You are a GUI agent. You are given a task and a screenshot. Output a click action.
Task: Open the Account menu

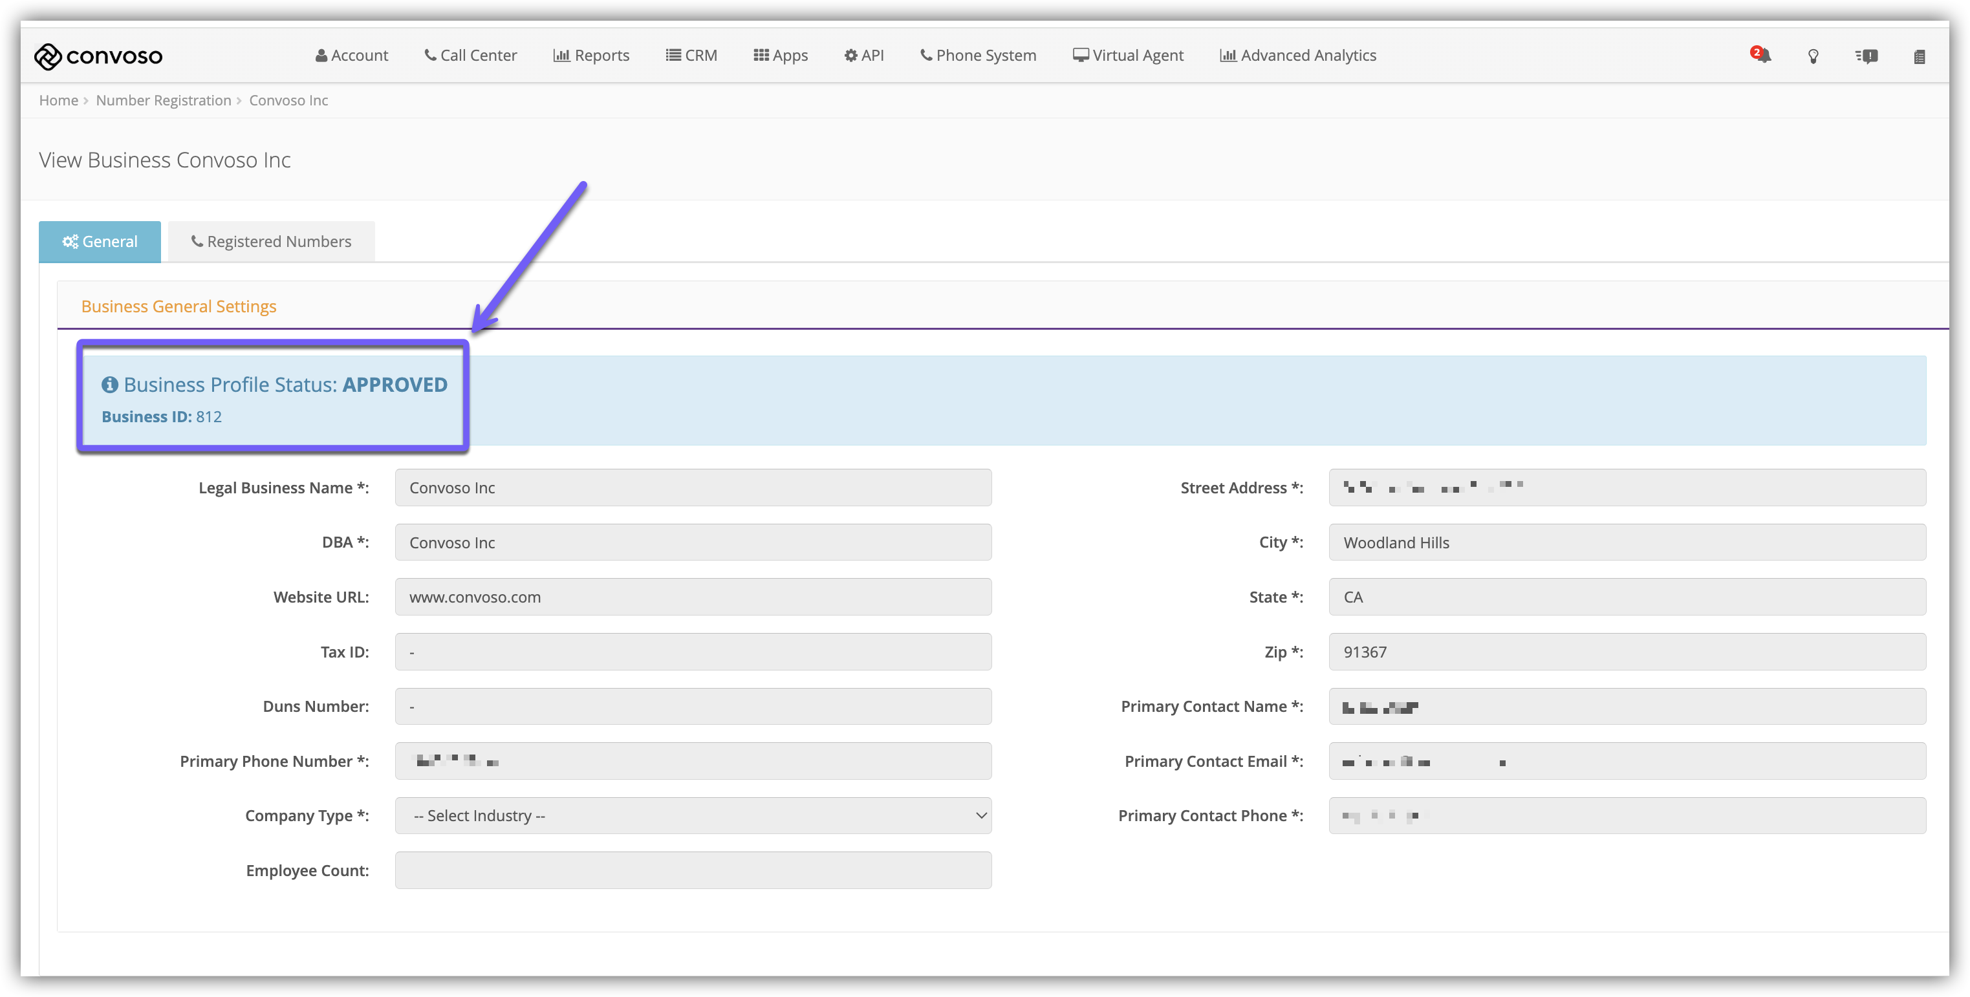tap(352, 55)
